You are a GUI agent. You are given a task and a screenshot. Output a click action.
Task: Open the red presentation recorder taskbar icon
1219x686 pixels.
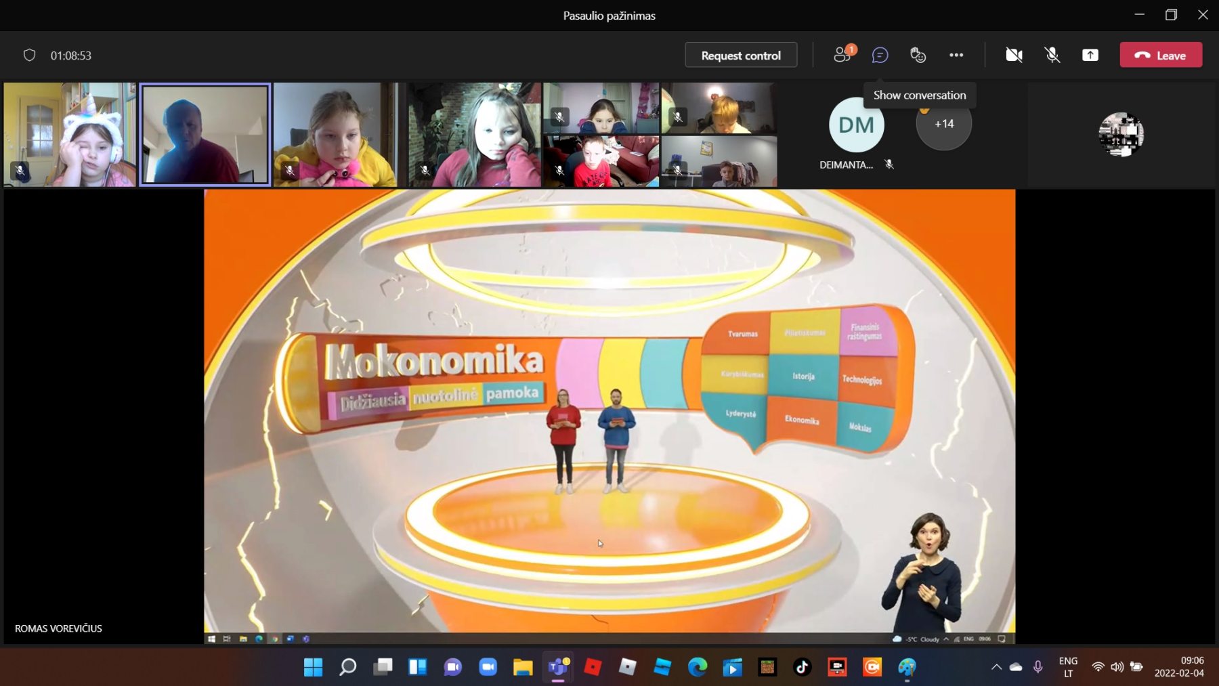point(837,667)
